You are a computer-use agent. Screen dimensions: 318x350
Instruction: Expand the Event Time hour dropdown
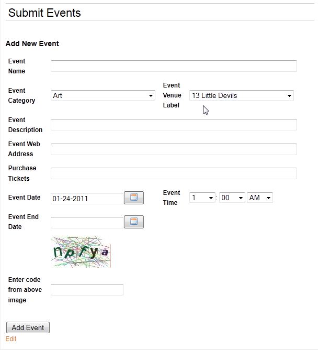pyautogui.click(x=202, y=198)
